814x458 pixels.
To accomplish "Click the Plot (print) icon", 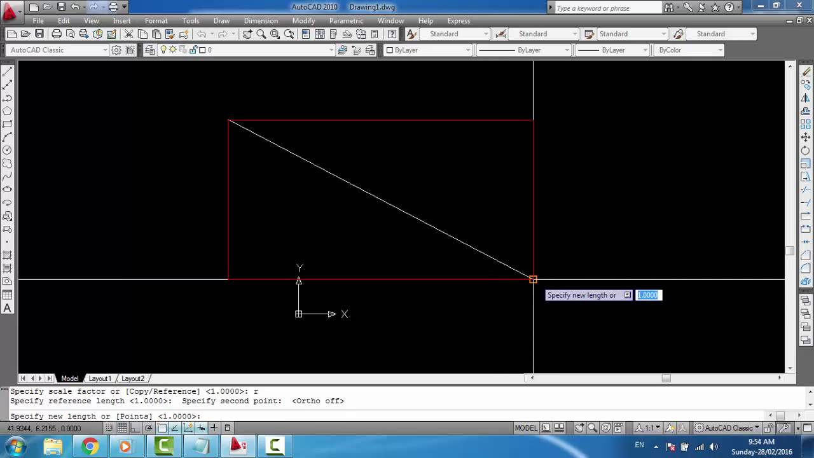I will point(57,34).
